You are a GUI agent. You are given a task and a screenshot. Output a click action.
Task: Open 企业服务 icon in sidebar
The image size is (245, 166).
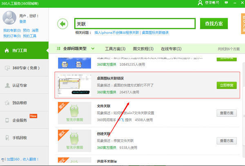pyautogui.click(x=7, y=120)
